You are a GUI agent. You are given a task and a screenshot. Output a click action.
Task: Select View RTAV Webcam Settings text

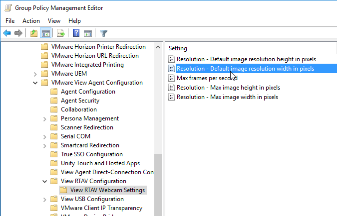coord(108,190)
